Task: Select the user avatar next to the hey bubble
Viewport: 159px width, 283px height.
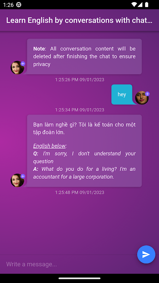Action: click(x=142, y=98)
